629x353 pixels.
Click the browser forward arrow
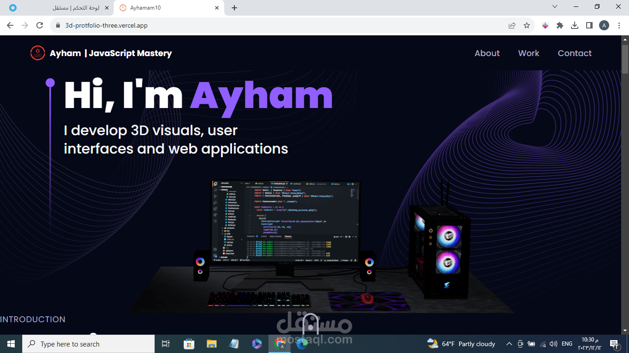(25, 25)
